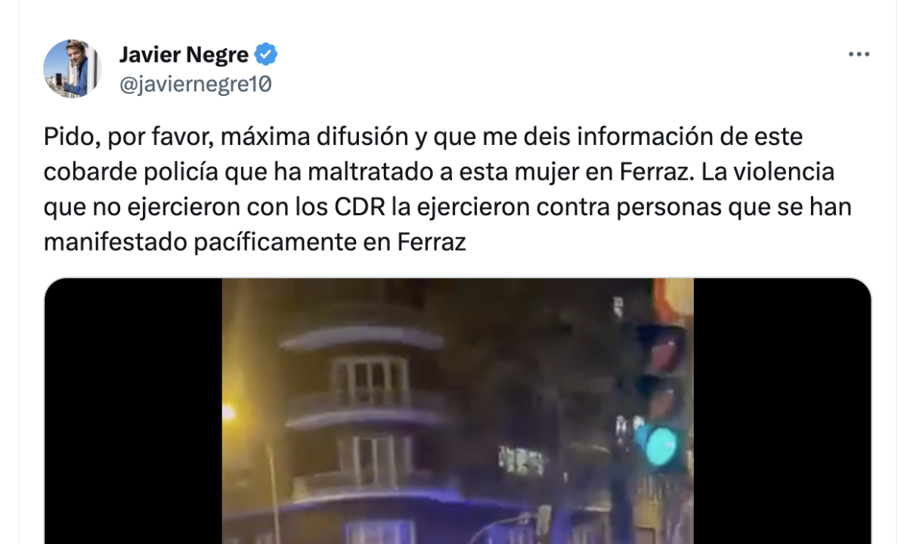Open the Javier Negre display name link
This screenshot has height=544, width=907.
184,55
